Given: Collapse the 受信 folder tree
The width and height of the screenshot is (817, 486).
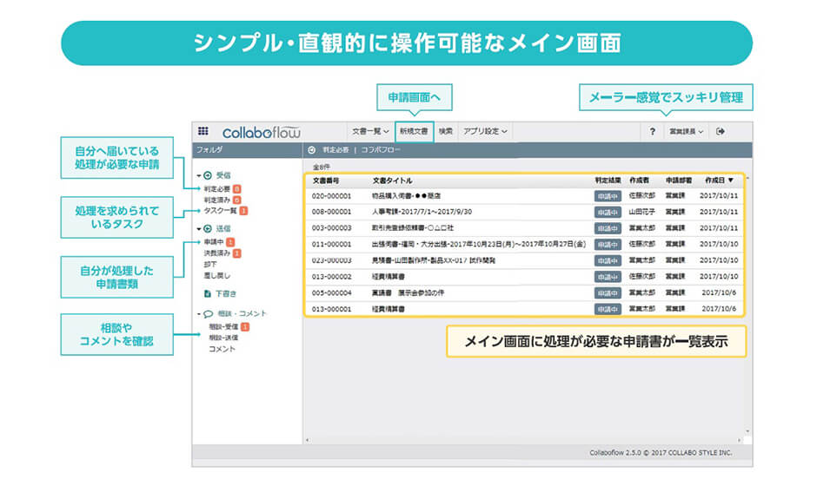Looking at the screenshot, I should click(x=199, y=176).
